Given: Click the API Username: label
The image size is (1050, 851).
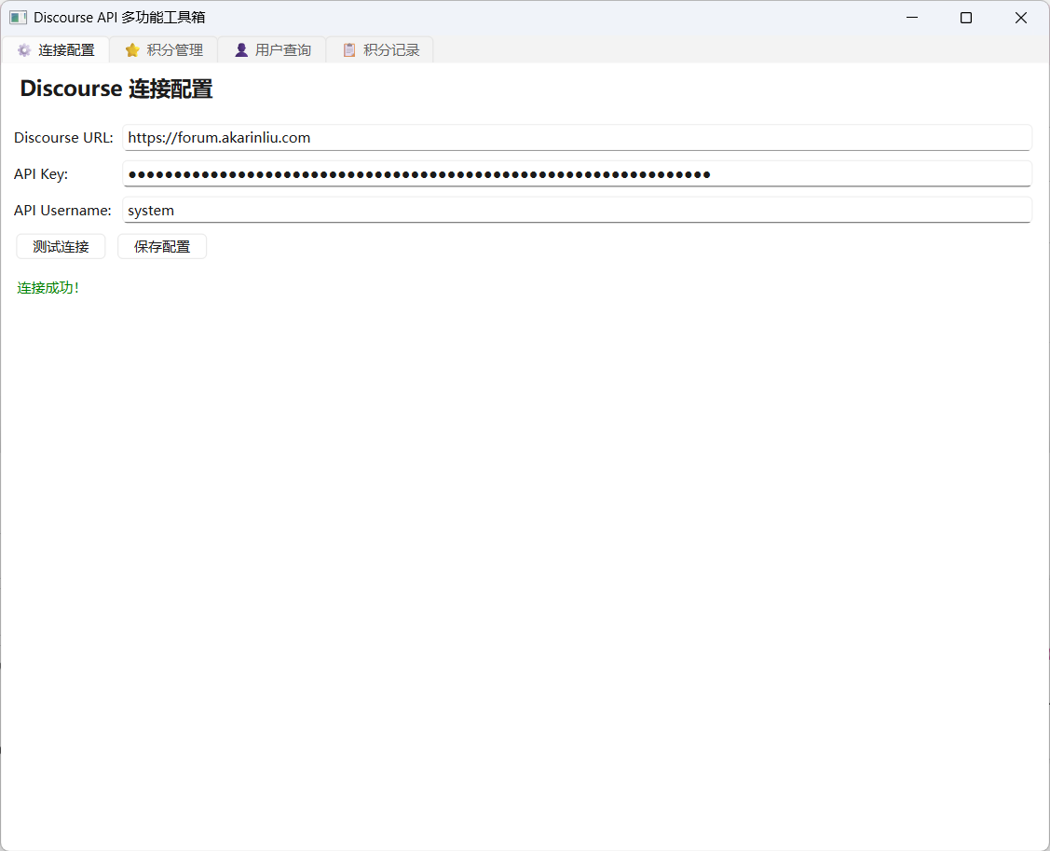Looking at the screenshot, I should [x=62, y=211].
